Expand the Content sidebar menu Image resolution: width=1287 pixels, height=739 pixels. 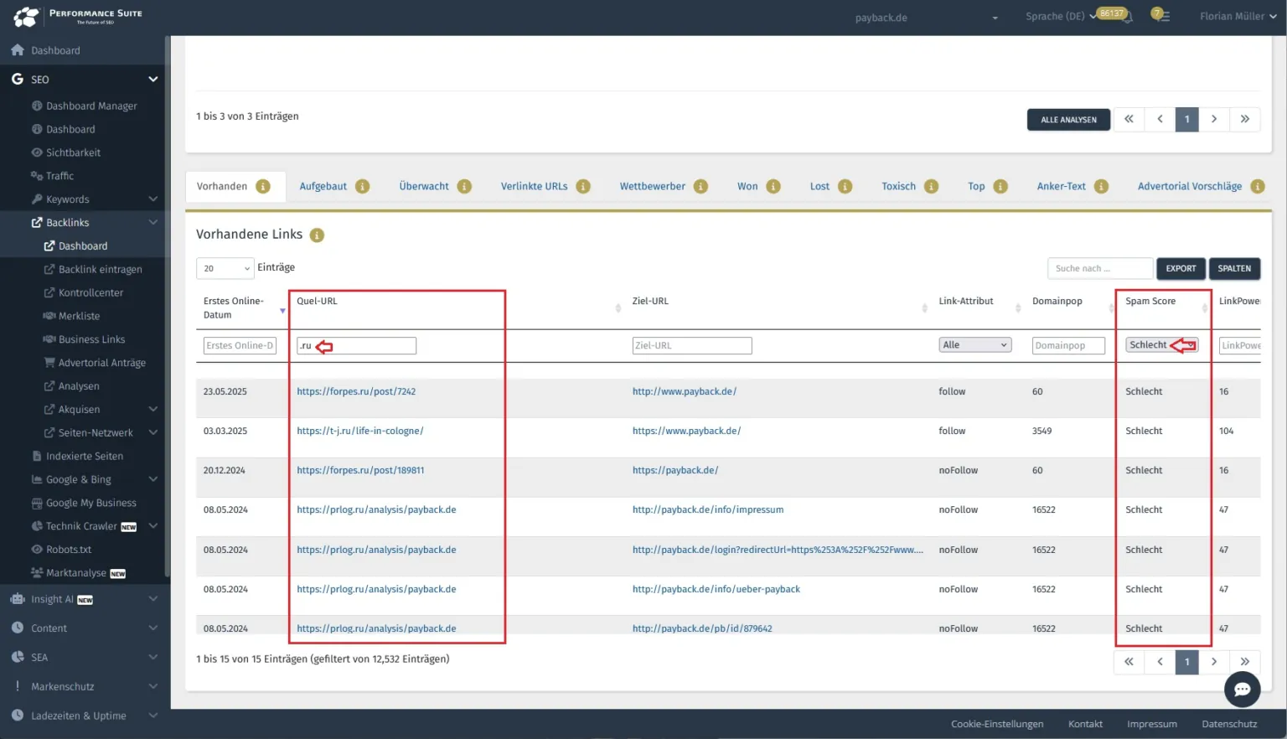pos(152,628)
